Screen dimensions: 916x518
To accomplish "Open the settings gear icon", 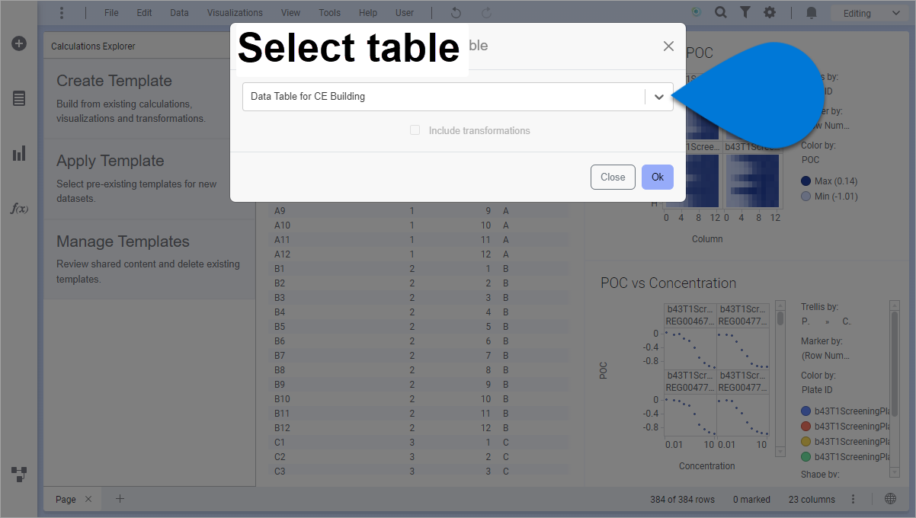I will (770, 13).
